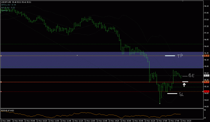Select the blue shaded rectangle zone
The image size is (210, 122).
[102, 60]
